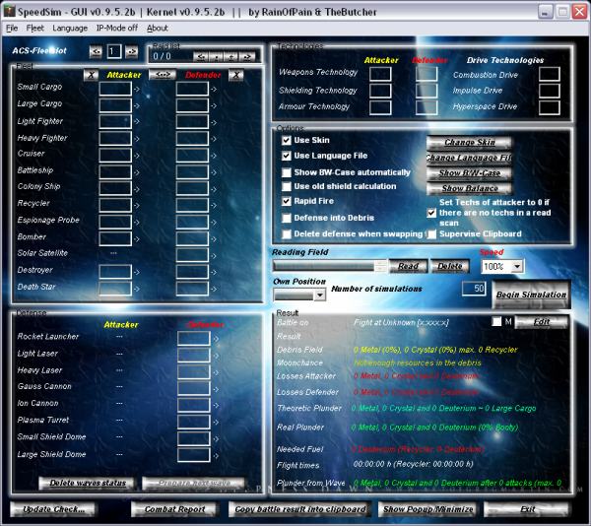Check Delete defense when swapping
Image resolution: width=591 pixels, height=526 pixels.
(x=287, y=234)
